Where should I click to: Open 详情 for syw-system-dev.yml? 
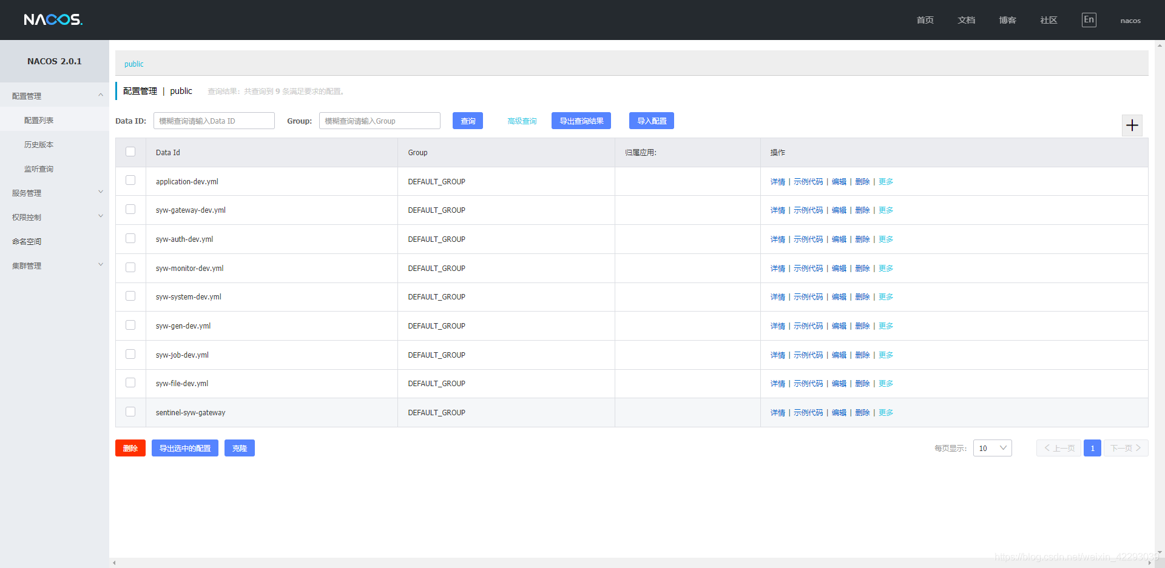[x=778, y=297]
